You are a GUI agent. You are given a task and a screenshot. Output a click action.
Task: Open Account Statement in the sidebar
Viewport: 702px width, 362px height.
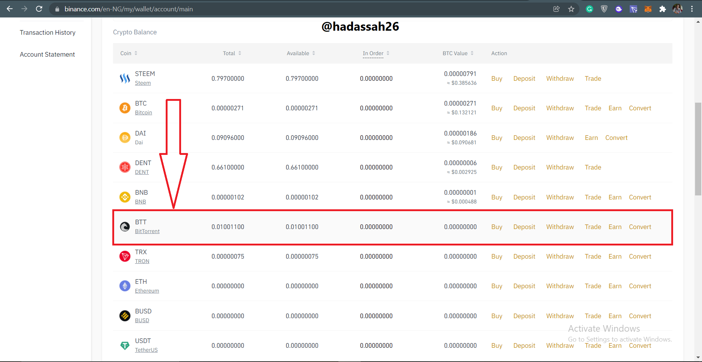pos(47,54)
